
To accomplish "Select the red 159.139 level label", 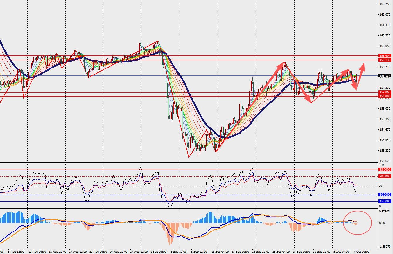I will (385, 60).
